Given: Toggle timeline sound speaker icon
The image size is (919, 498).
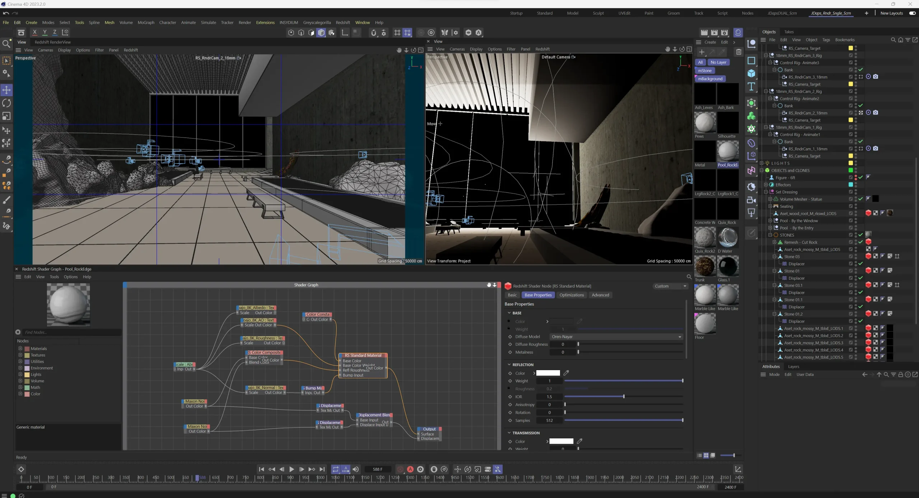Looking at the screenshot, I should (356, 469).
